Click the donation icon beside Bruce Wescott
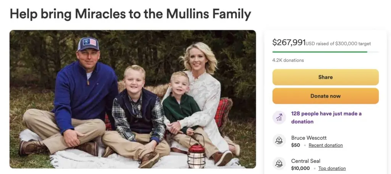 (x=279, y=141)
